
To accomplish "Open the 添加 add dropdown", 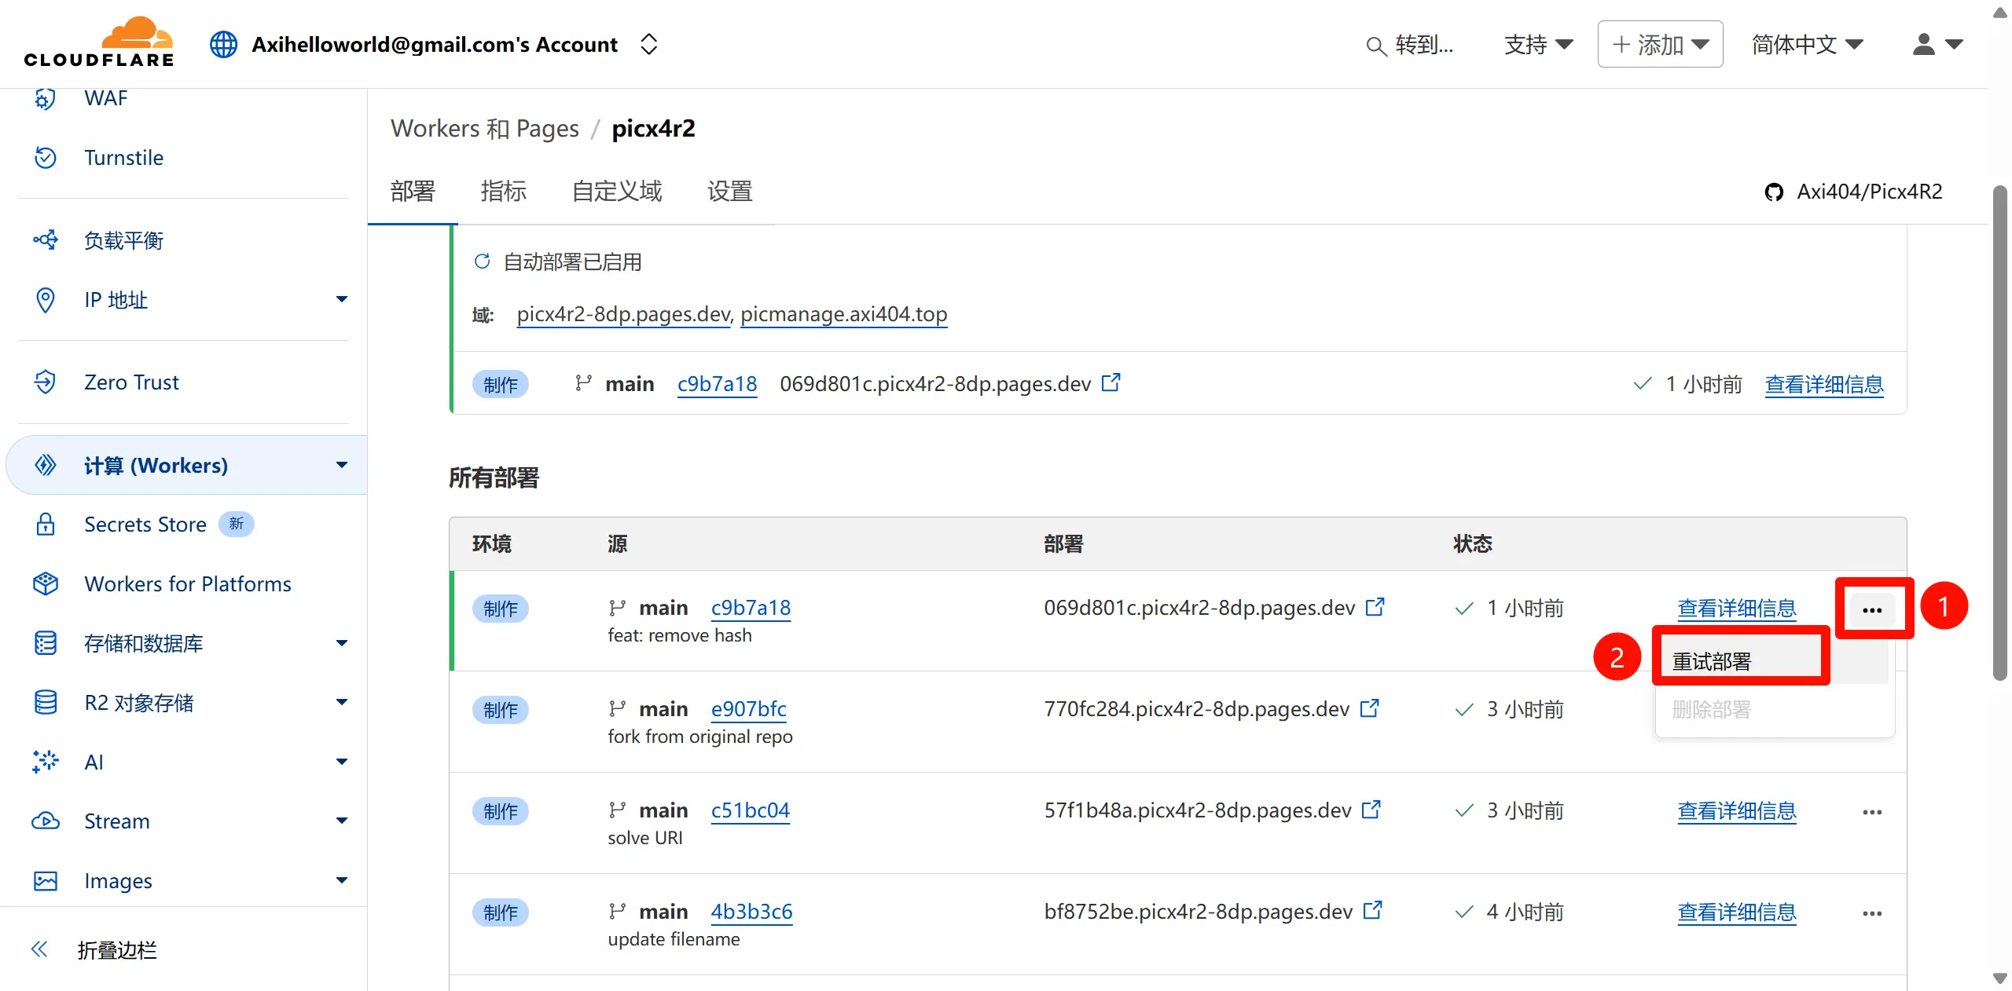I will (x=1660, y=45).
